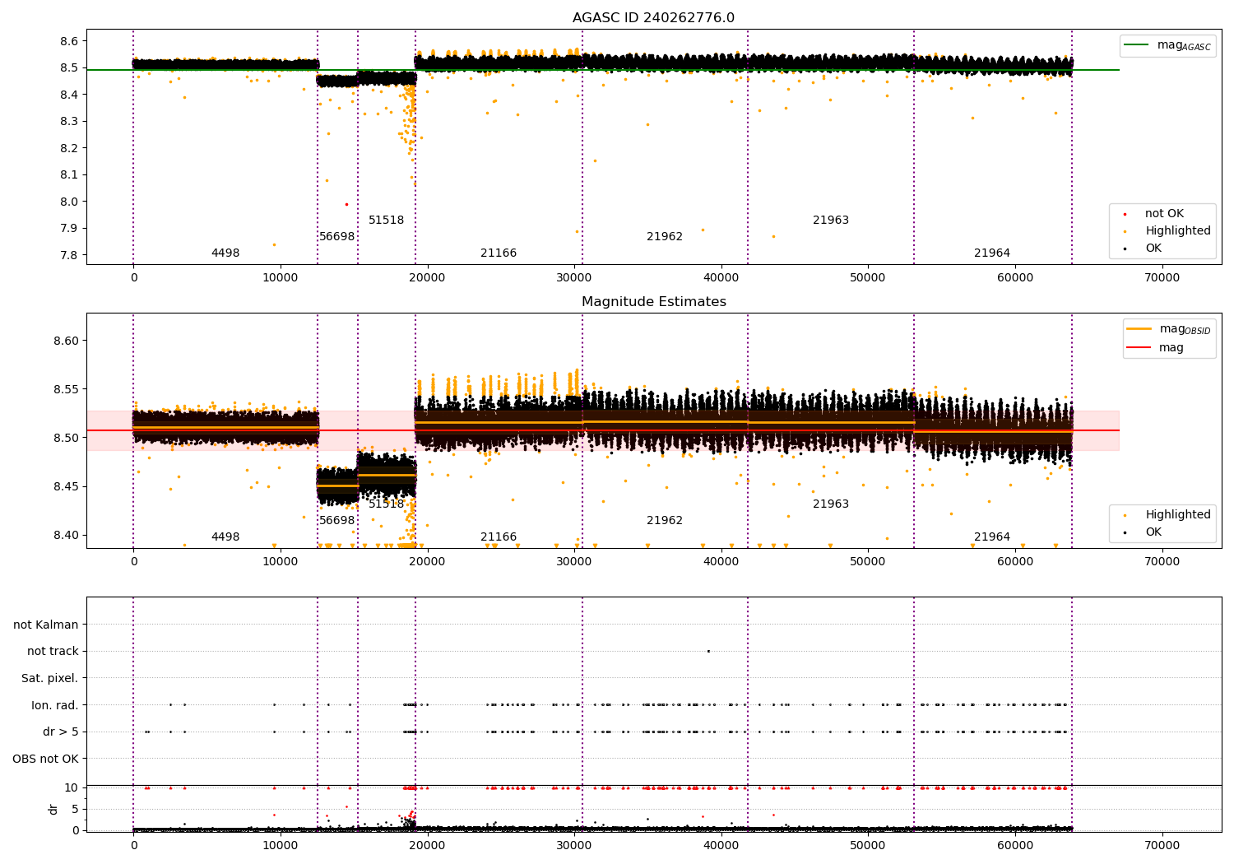This screenshot has height=864, width=1234.
Task: Click obsid label 51518 in the AGASC plot
Action: (387, 221)
